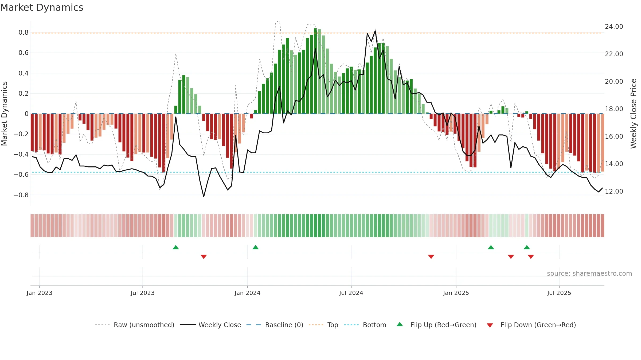Toggle the Weekly Close legend entry

click(x=210, y=325)
